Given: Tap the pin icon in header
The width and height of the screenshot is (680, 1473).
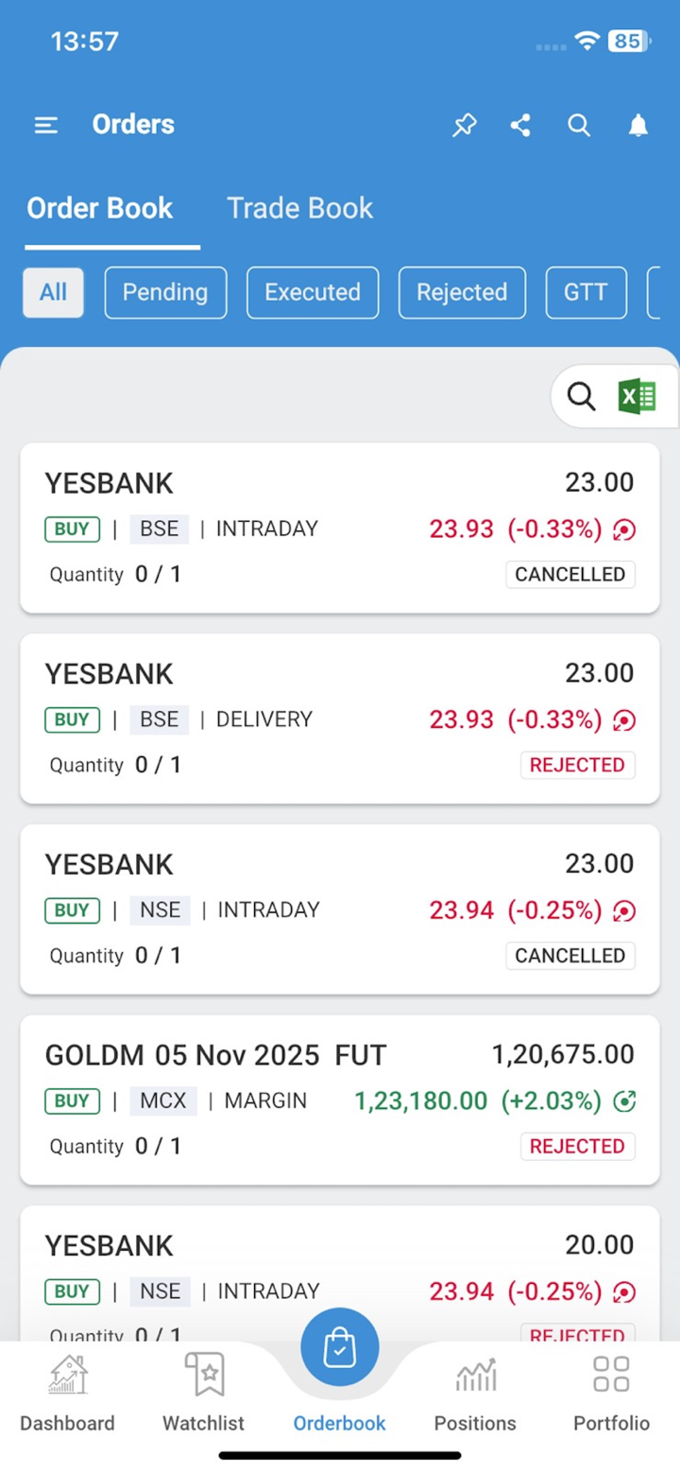Looking at the screenshot, I should (x=464, y=125).
